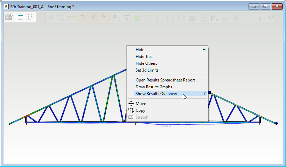Viewport: 286px width, 167px height.
Task: Click the application icon in title bar
Action: click(x=6, y=6)
